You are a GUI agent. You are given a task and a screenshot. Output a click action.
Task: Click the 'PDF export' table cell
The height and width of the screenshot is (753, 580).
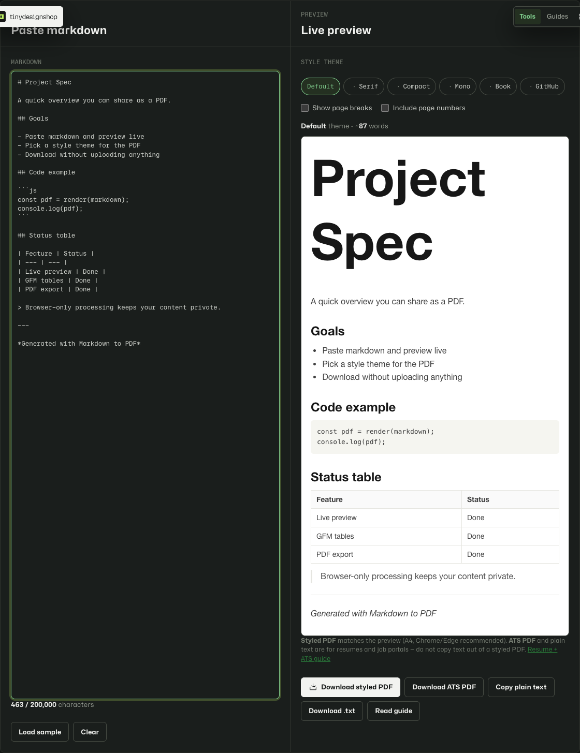(x=386, y=554)
